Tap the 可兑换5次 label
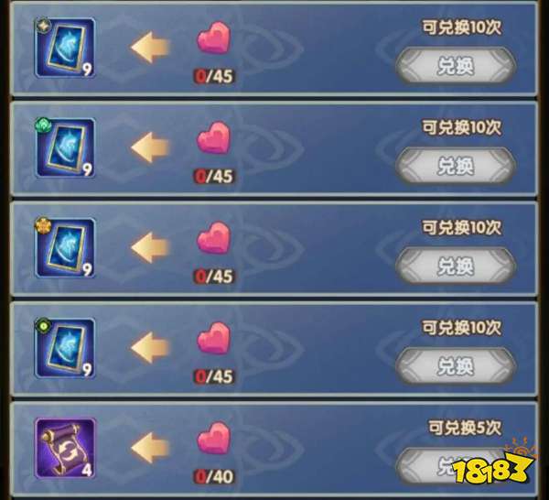The height and width of the screenshot is (500, 549). 465,429
